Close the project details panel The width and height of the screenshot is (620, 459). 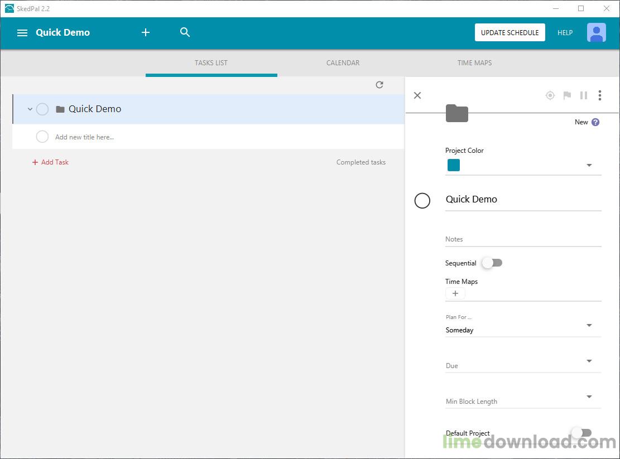pyautogui.click(x=417, y=95)
